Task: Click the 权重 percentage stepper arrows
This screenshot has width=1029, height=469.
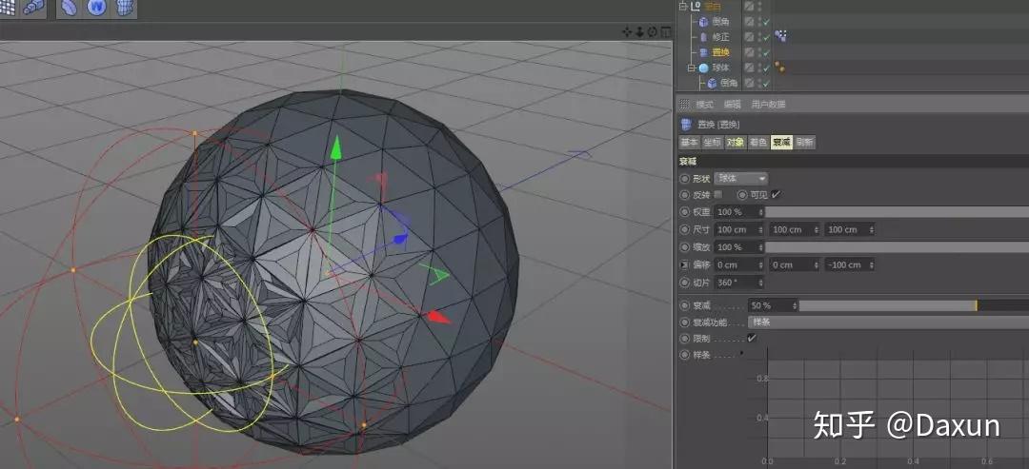Action: [761, 212]
